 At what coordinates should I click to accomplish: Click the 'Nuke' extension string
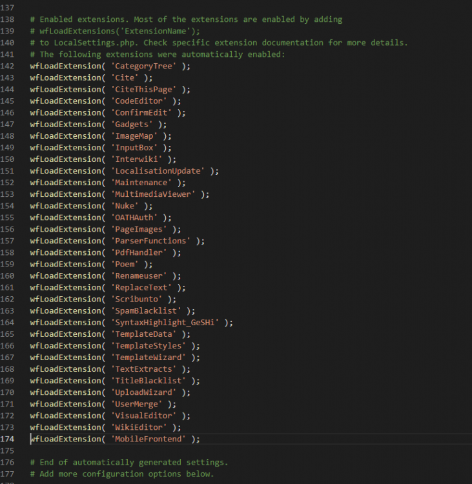tap(125, 206)
